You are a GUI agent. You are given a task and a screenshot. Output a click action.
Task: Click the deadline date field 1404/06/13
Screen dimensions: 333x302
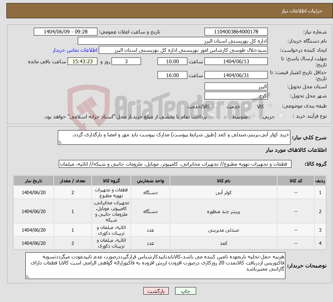(x=236, y=61)
